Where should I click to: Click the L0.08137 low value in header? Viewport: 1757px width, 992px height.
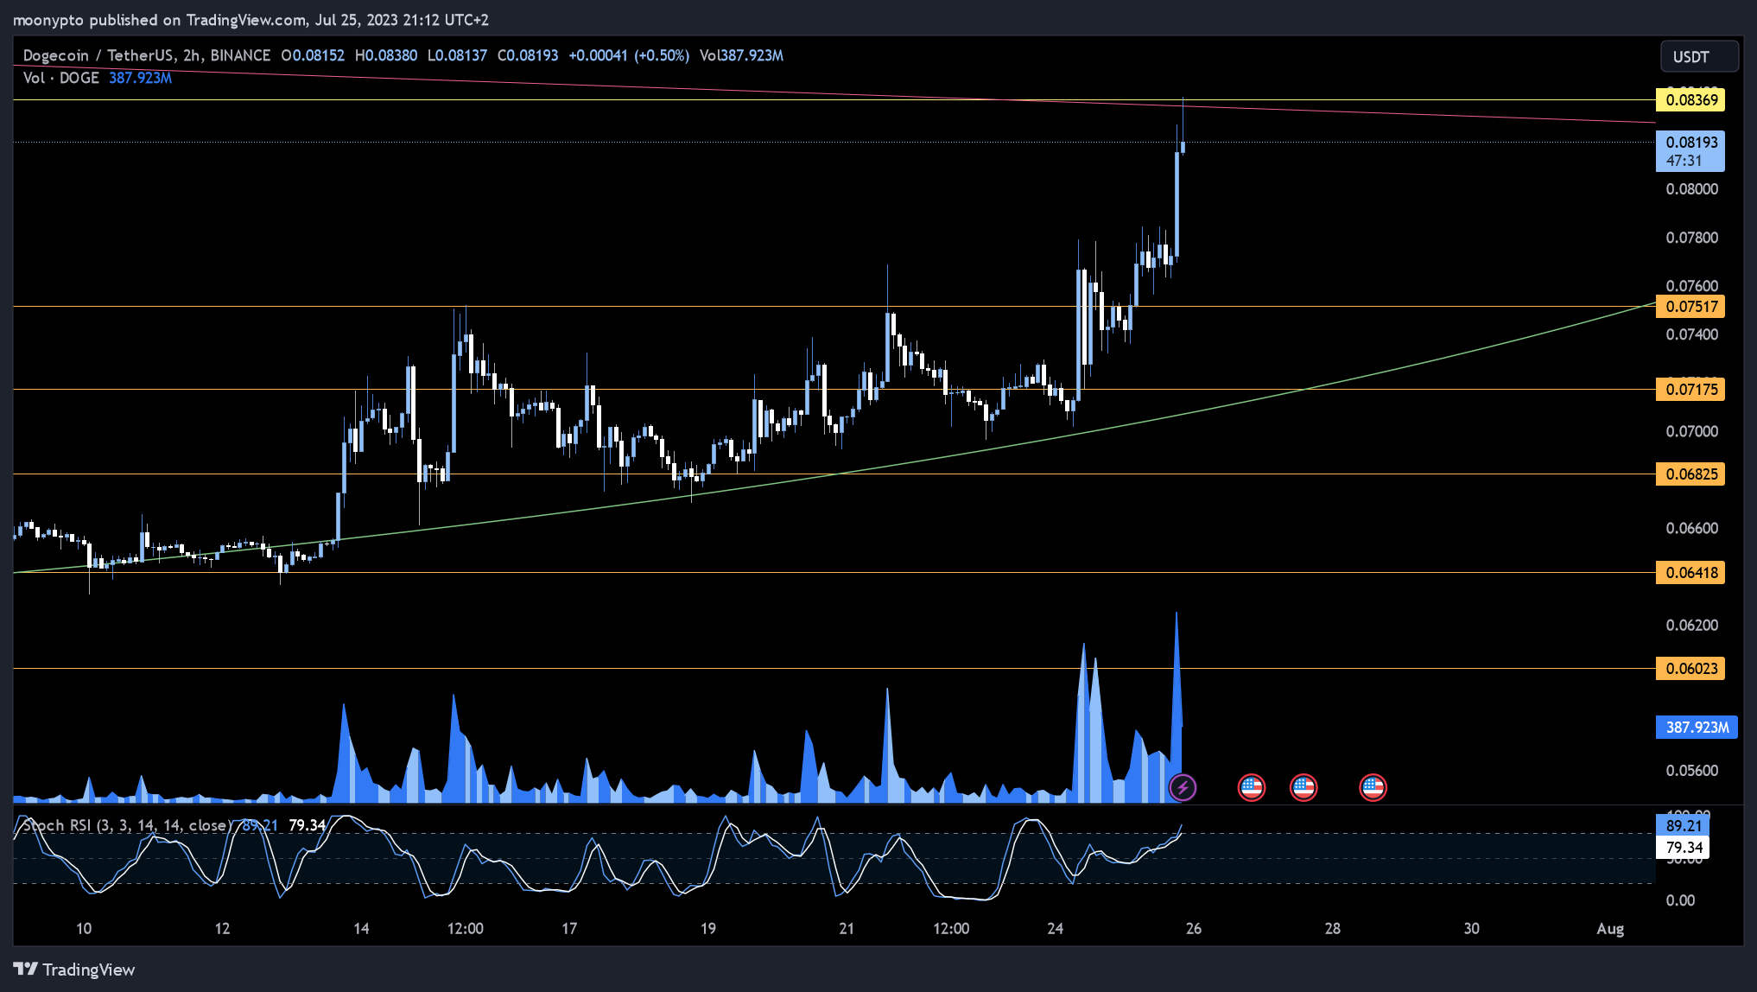tap(457, 55)
